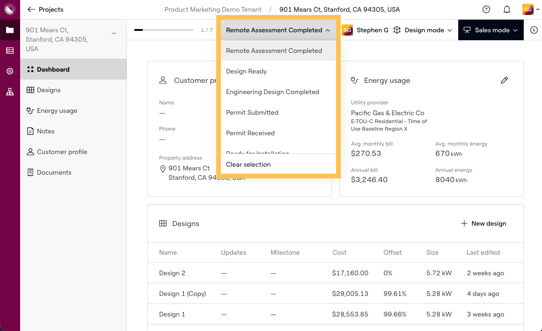Open the Design 1 (Copy) row

point(335,294)
